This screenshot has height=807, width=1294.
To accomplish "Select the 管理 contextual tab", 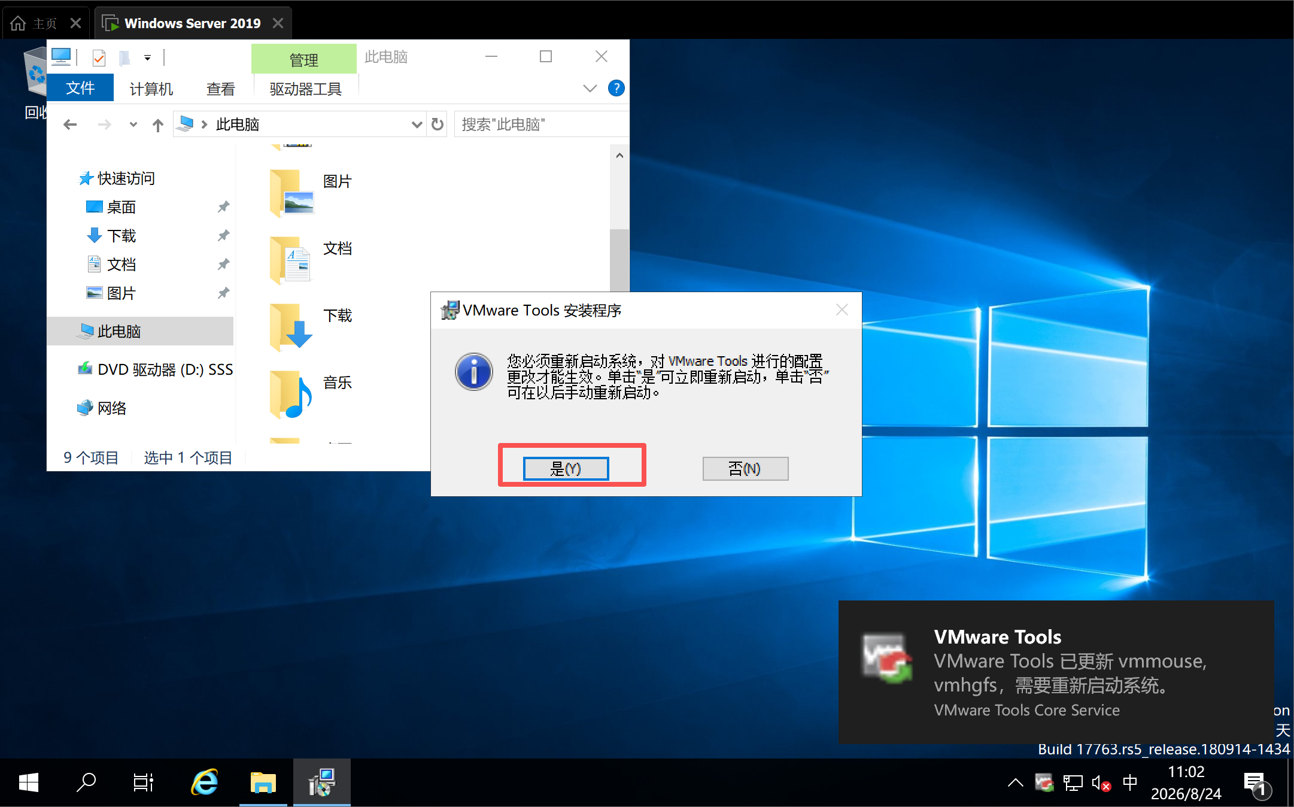I will [304, 59].
